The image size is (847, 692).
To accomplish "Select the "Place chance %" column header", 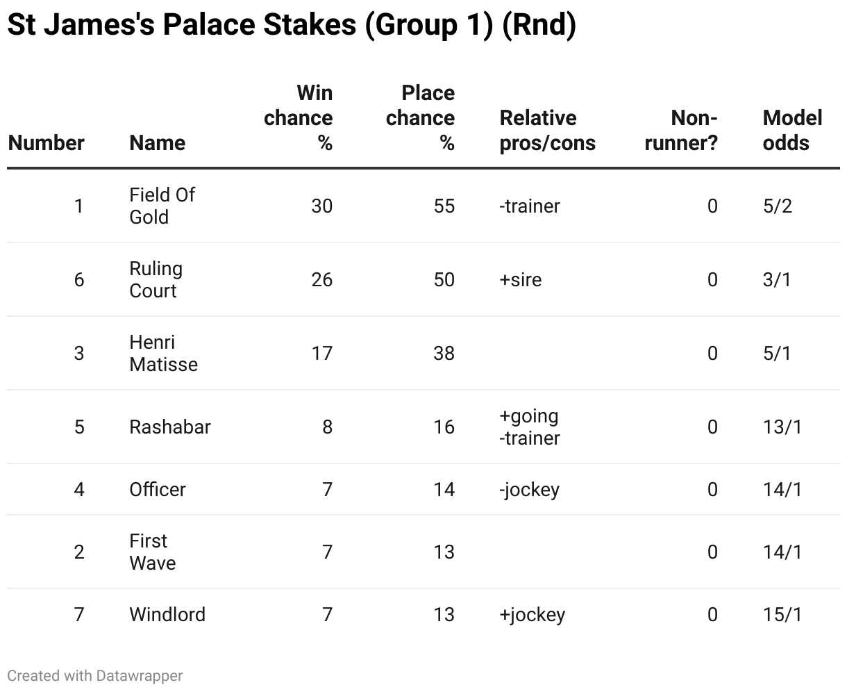I will (x=421, y=118).
